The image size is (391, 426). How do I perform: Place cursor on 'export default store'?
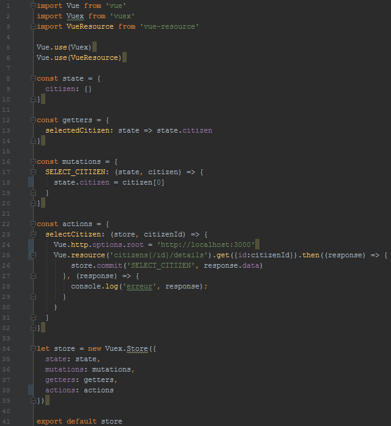tap(79, 421)
